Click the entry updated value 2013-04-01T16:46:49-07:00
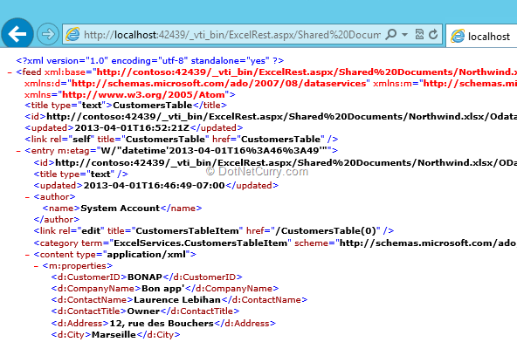Viewport: 517px width, 342px height. [154, 186]
